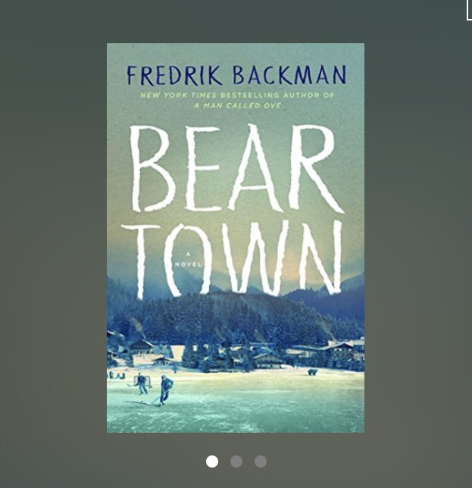Select the first carousel dot indicator
This screenshot has height=488, width=472.
click(212, 461)
